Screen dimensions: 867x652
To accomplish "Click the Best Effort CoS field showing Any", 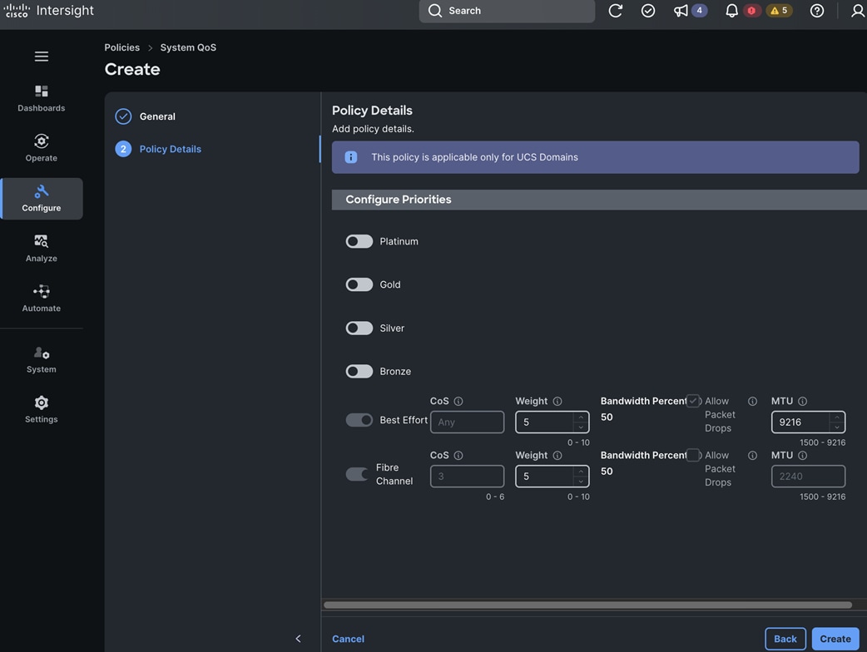I will (x=468, y=422).
